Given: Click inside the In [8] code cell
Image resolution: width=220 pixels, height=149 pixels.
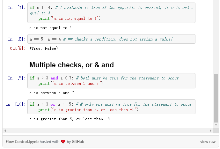Looking at the screenshot, I should [x=112, y=39].
